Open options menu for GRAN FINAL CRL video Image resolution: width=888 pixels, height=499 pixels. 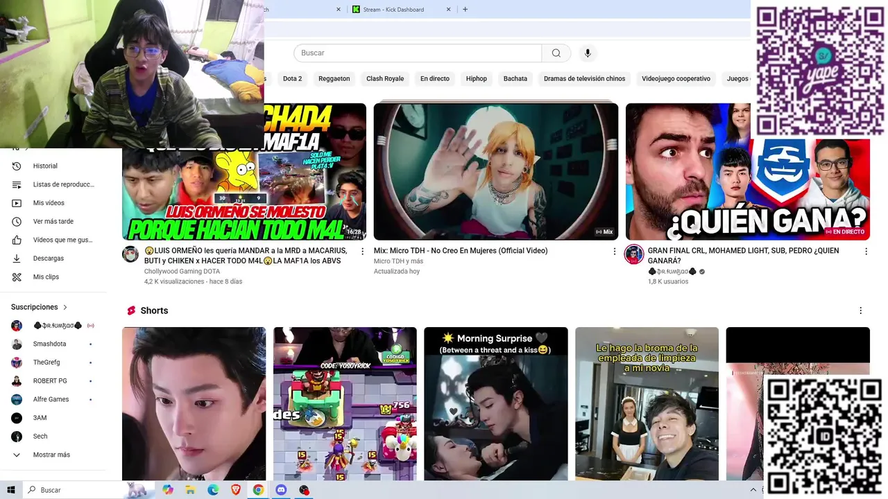click(x=866, y=252)
